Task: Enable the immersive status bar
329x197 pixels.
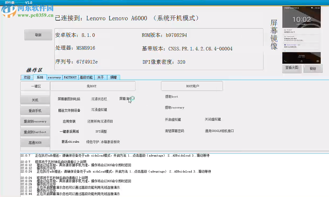Action: [98, 98]
